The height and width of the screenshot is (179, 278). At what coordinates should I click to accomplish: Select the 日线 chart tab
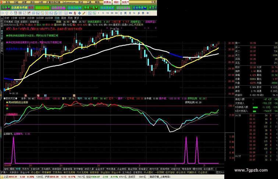click(57, 18)
